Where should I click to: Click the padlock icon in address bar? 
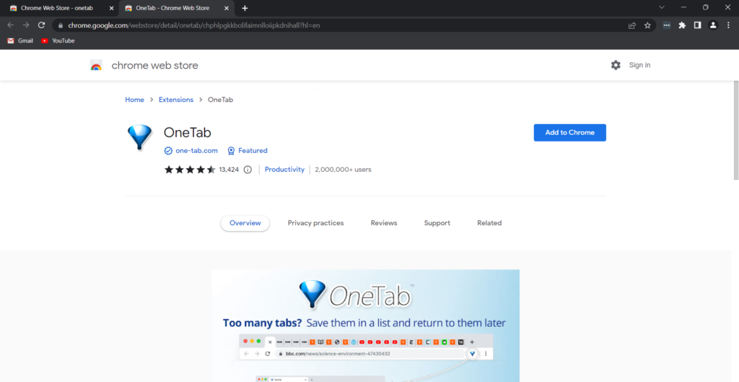61,25
